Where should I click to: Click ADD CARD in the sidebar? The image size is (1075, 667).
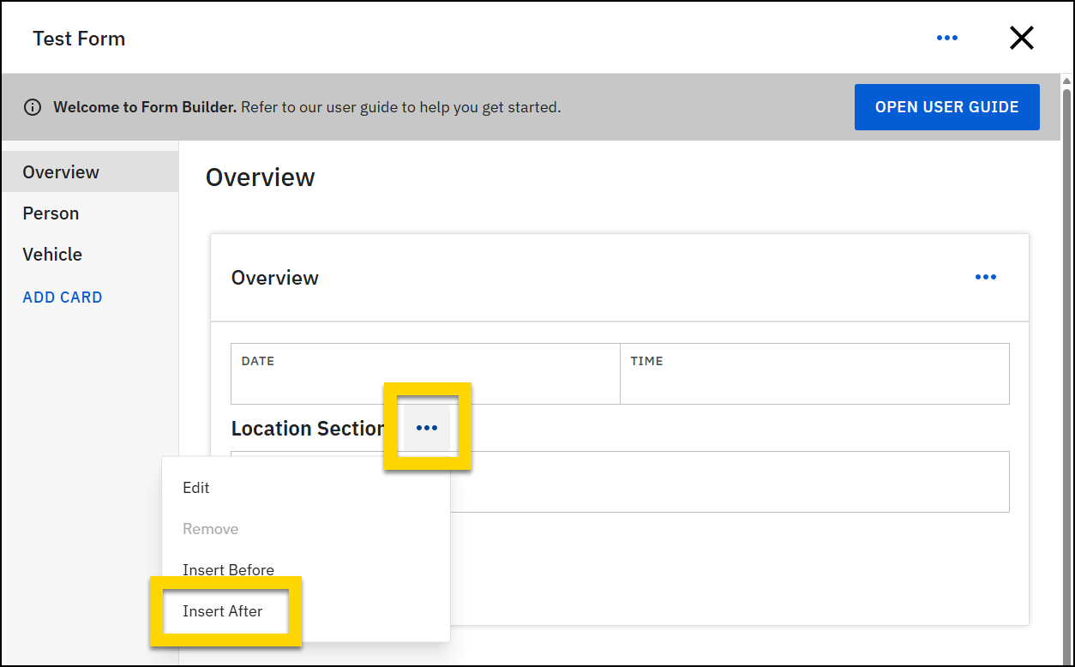62,297
